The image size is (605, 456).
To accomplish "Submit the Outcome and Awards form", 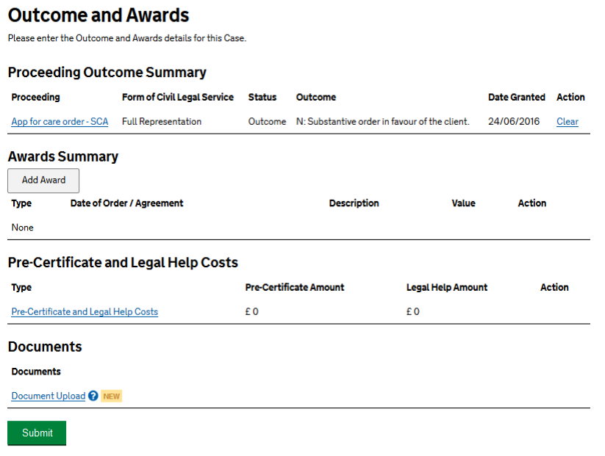I will (x=37, y=433).
